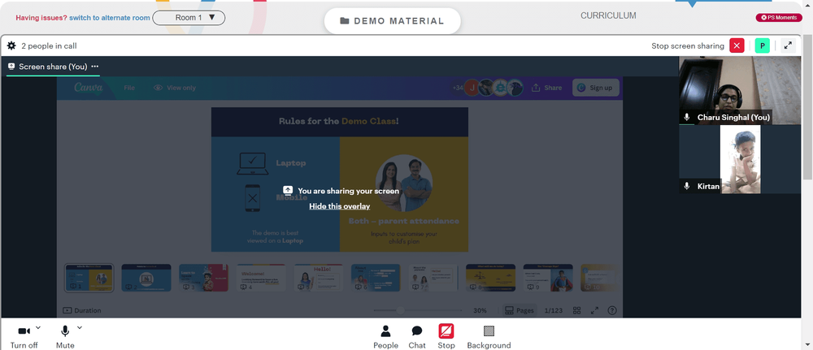Open Screen share three-dot options menu
The image size is (813, 350).
click(94, 67)
